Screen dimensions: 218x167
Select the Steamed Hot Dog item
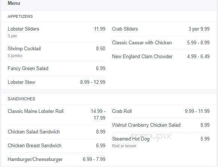click(131, 139)
